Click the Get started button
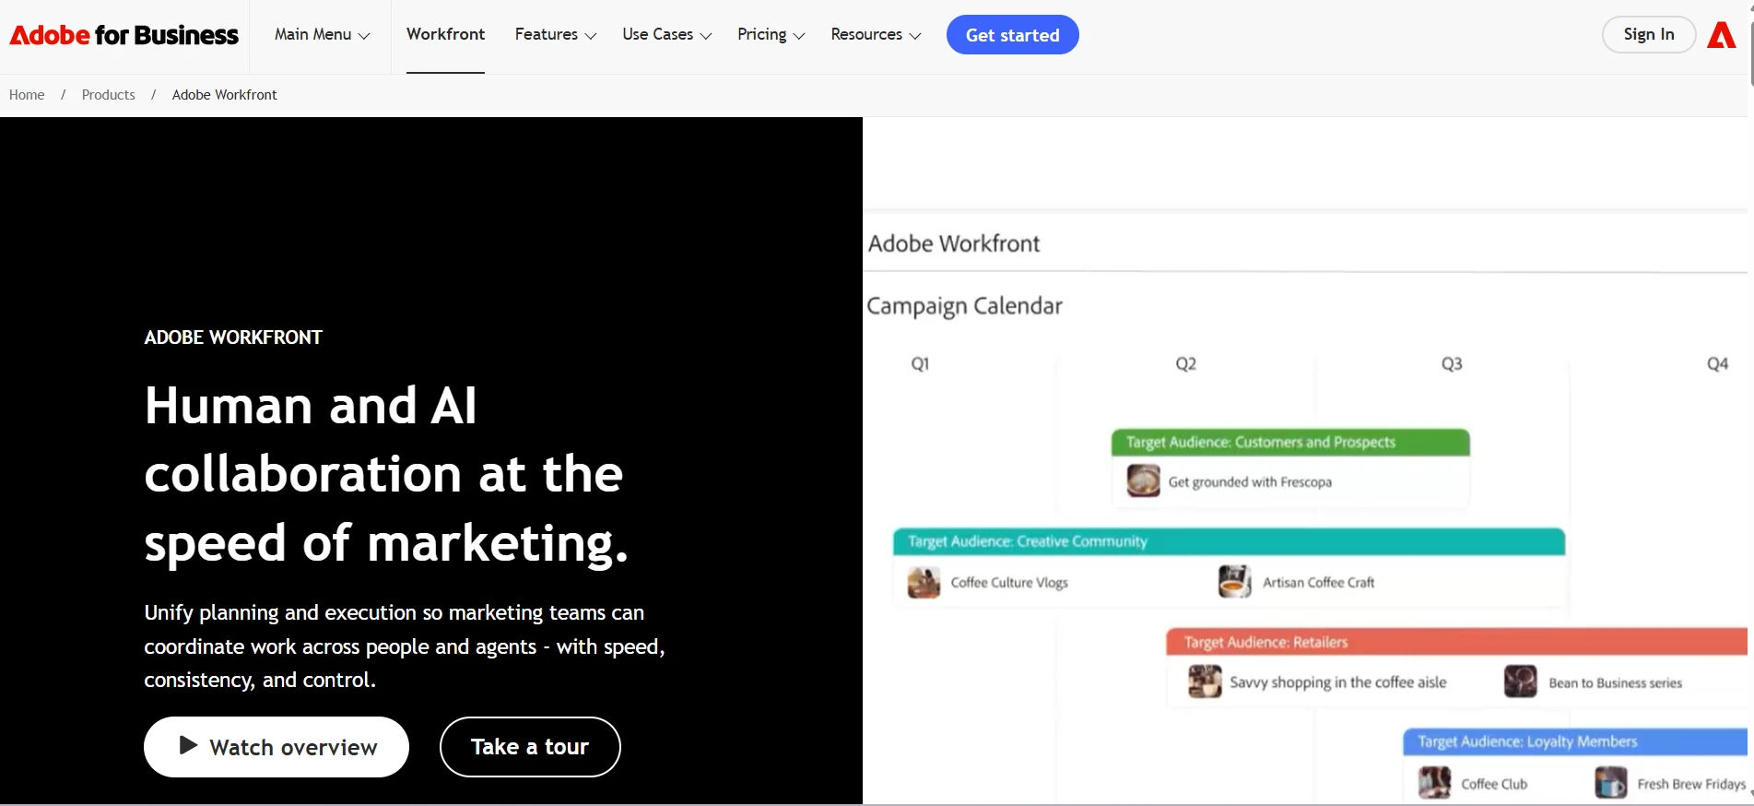 pos(1012,35)
